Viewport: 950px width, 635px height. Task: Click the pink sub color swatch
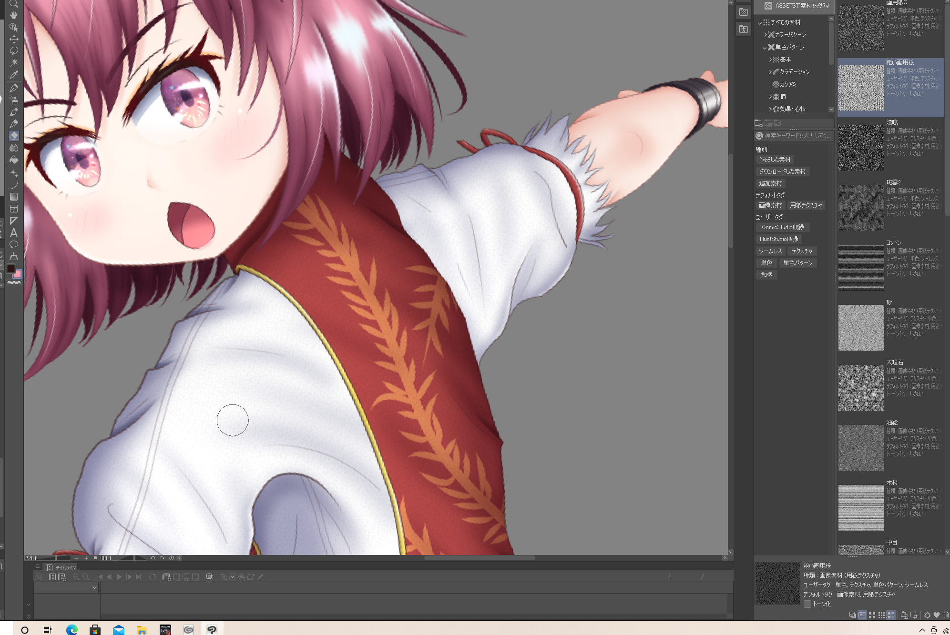pos(18,274)
